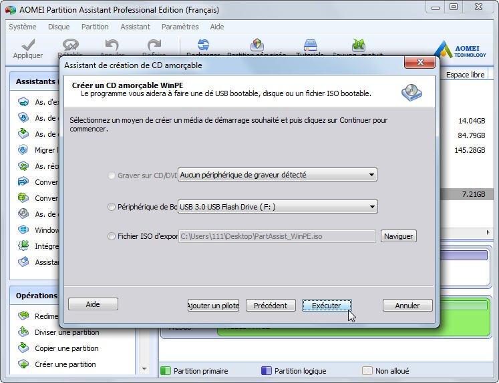
Task: Click the Aide button in the wizard
Action: click(93, 304)
